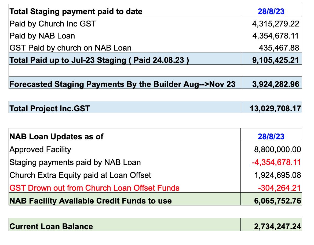Click the forecast amount 3,924,282.96

click(x=276, y=84)
